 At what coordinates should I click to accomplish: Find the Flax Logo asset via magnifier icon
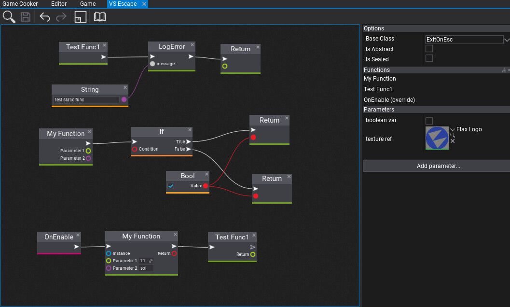tap(453, 136)
